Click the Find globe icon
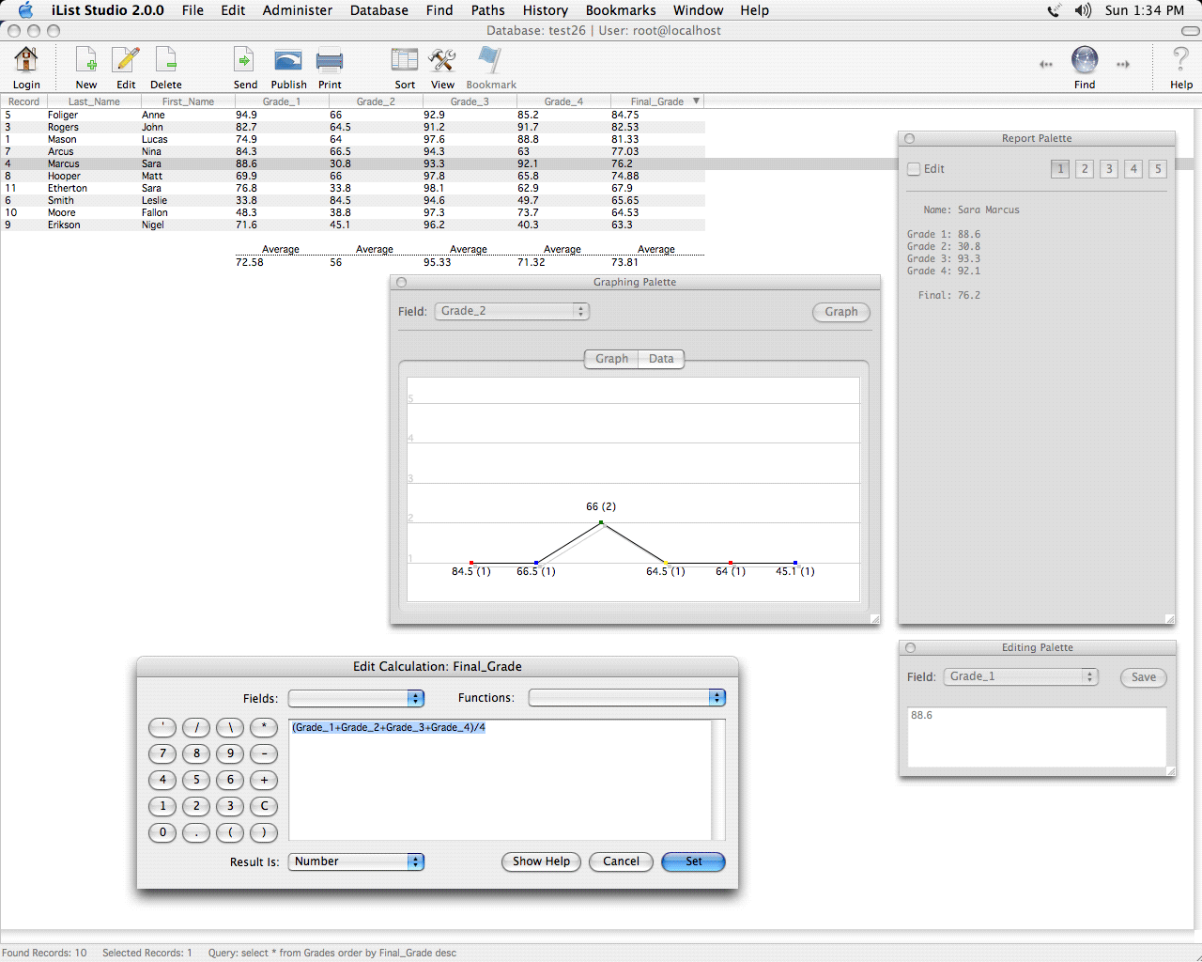Viewport: 1202px width, 962px height. (x=1085, y=60)
